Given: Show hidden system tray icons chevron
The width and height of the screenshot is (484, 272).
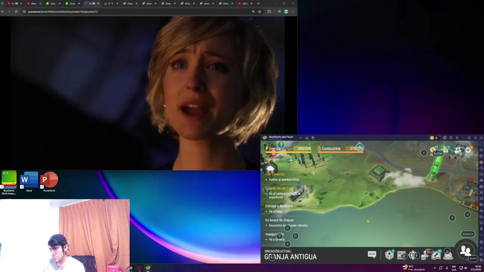Looking at the screenshot, I should pyautogui.click(x=434, y=268).
